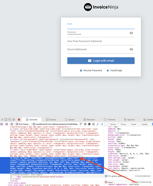
Task: Click the layout grid overlay icon
Action: click(93, 124)
